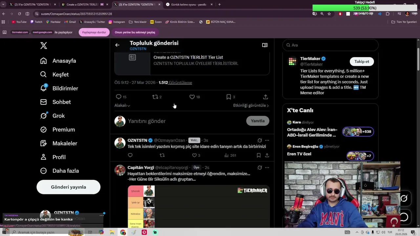The width and height of the screenshot is (420, 236).
Task: Switch to the Günlük kelime oyunu tab
Action: [x=189, y=5]
